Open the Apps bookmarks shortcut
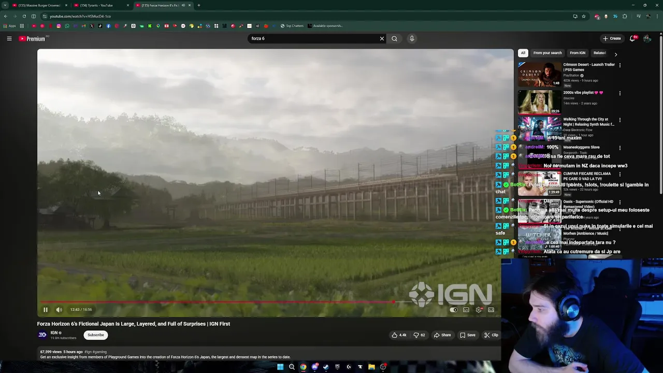Screen dimensions: 663x373 [9, 26]
